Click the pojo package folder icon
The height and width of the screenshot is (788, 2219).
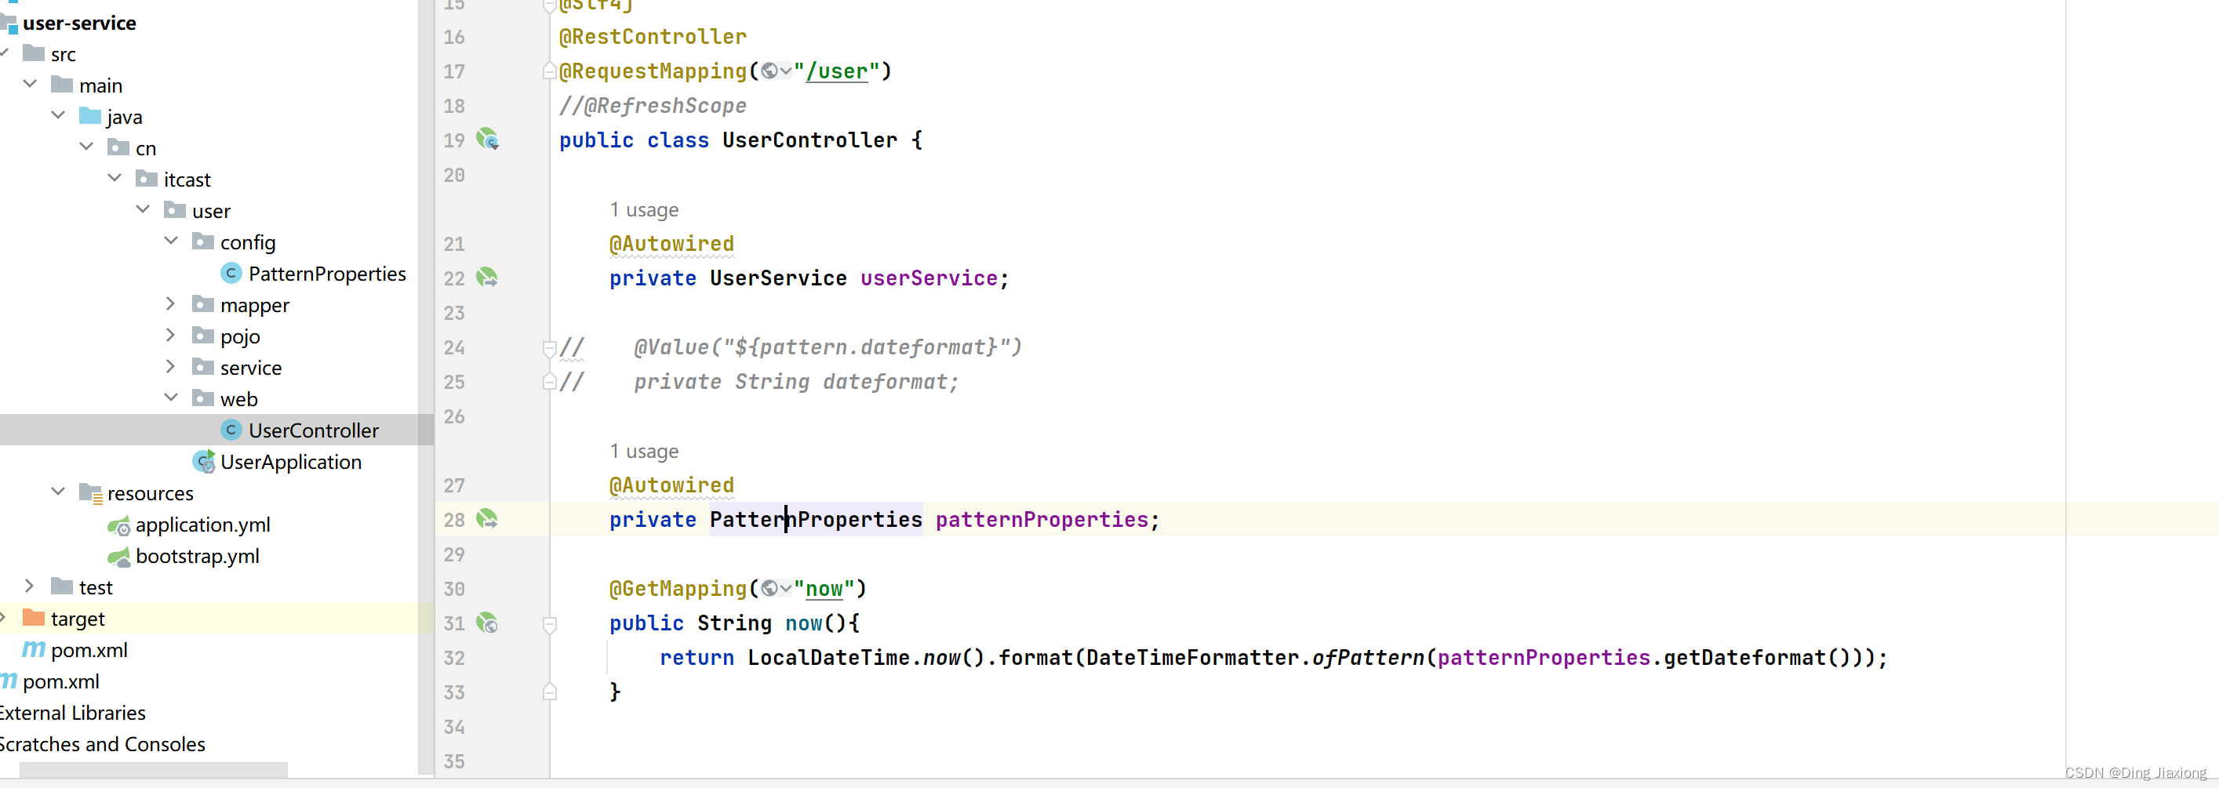[203, 335]
